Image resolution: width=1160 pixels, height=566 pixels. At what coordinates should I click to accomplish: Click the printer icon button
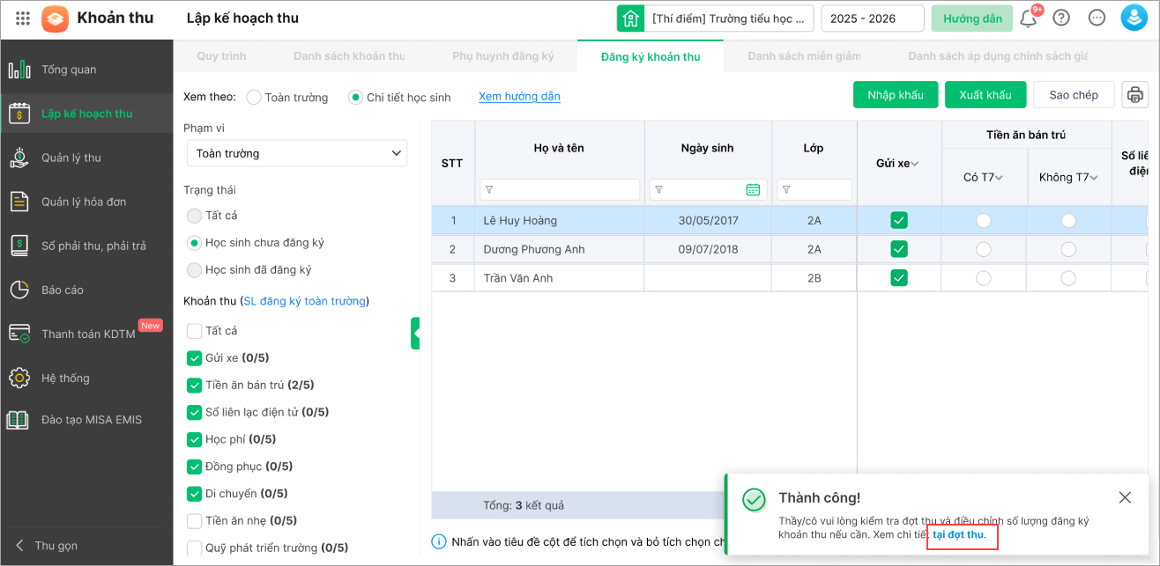tap(1135, 95)
